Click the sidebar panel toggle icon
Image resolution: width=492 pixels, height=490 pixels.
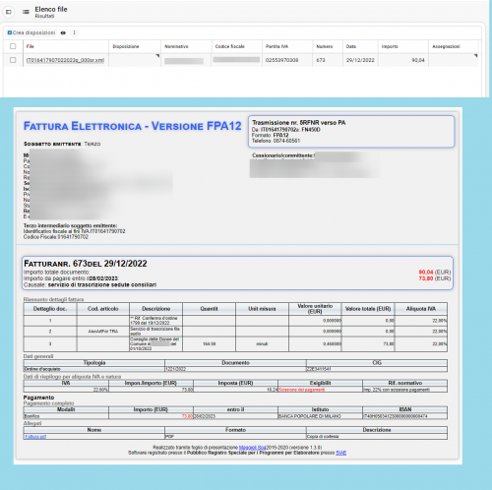[x=8, y=12]
